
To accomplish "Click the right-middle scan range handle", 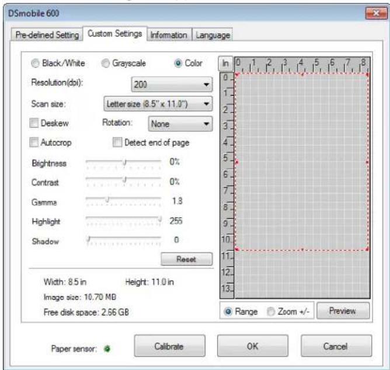I will tap(367, 162).
